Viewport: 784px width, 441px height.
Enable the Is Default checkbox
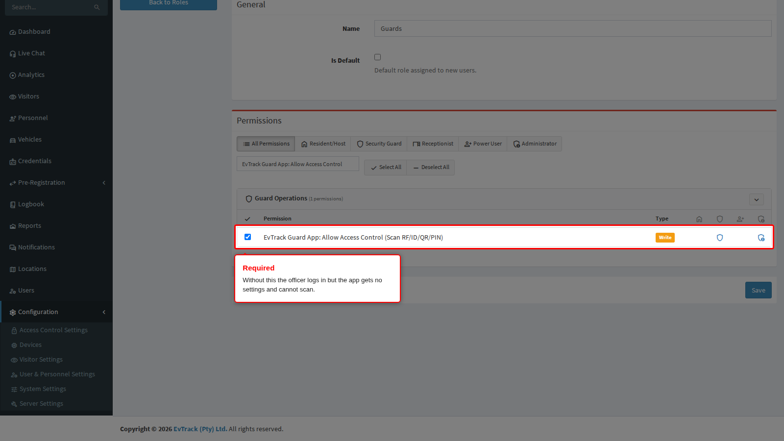coord(378,57)
